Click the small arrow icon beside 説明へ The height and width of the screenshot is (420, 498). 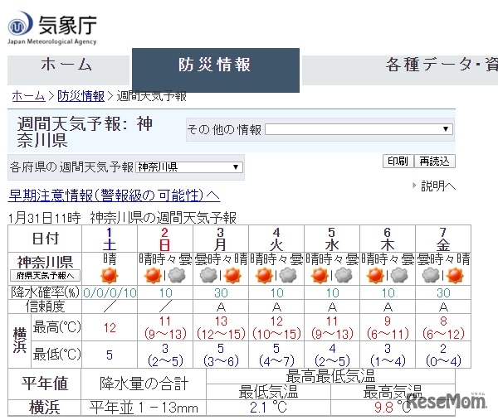click(x=414, y=185)
